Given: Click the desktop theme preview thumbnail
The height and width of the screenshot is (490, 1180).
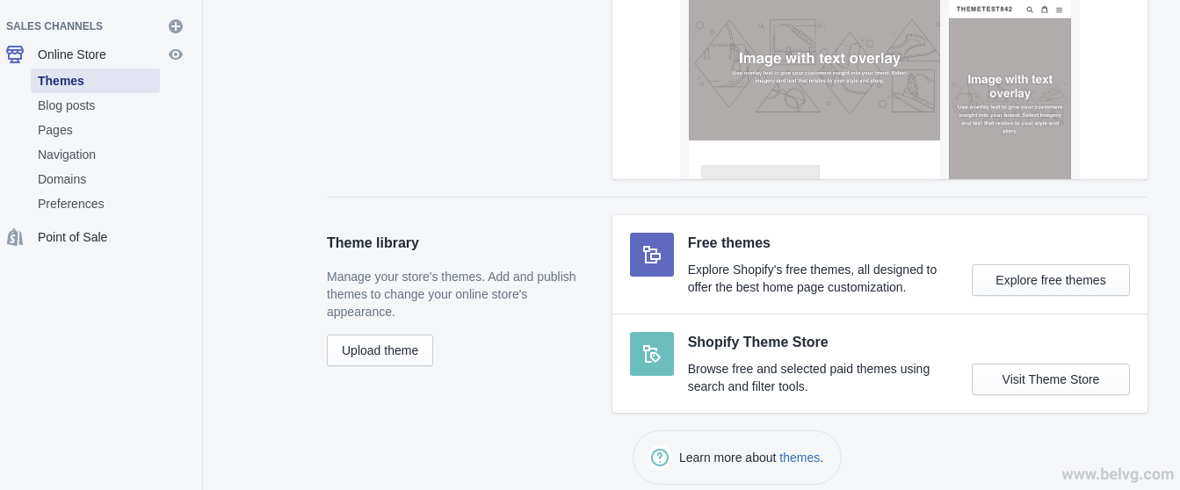Looking at the screenshot, I should 814,90.
